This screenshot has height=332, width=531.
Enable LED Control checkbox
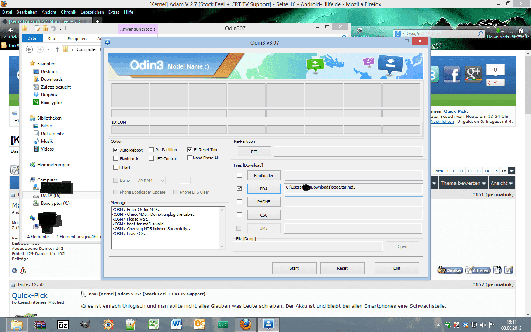coord(151,158)
